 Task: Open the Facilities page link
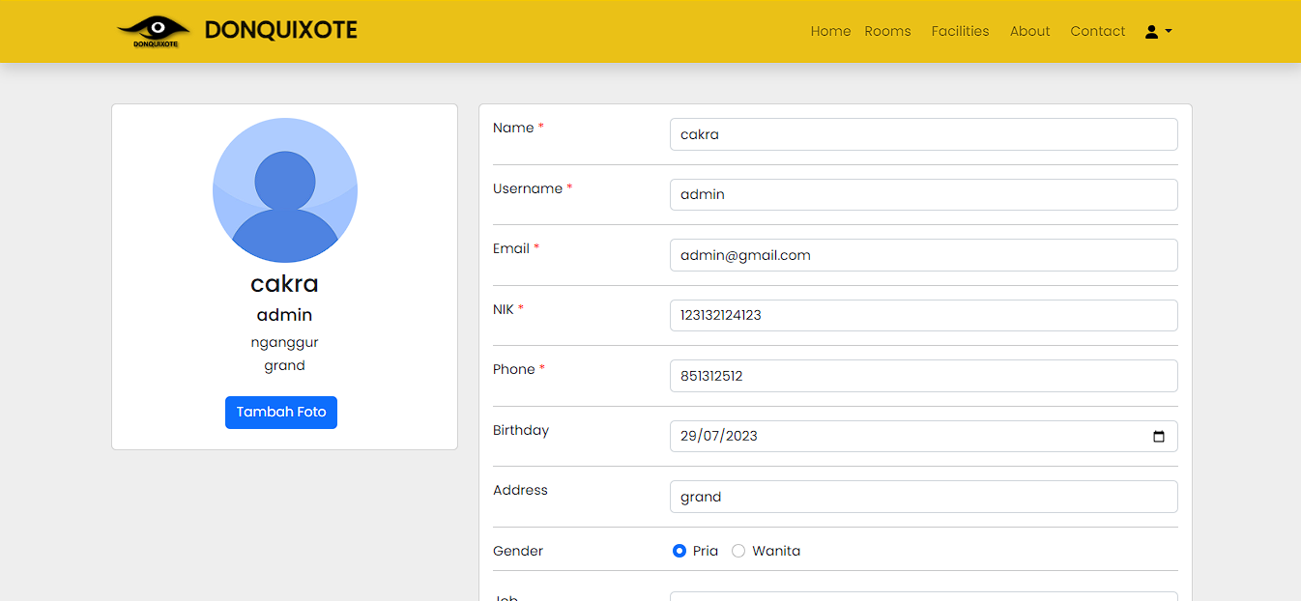pos(960,31)
